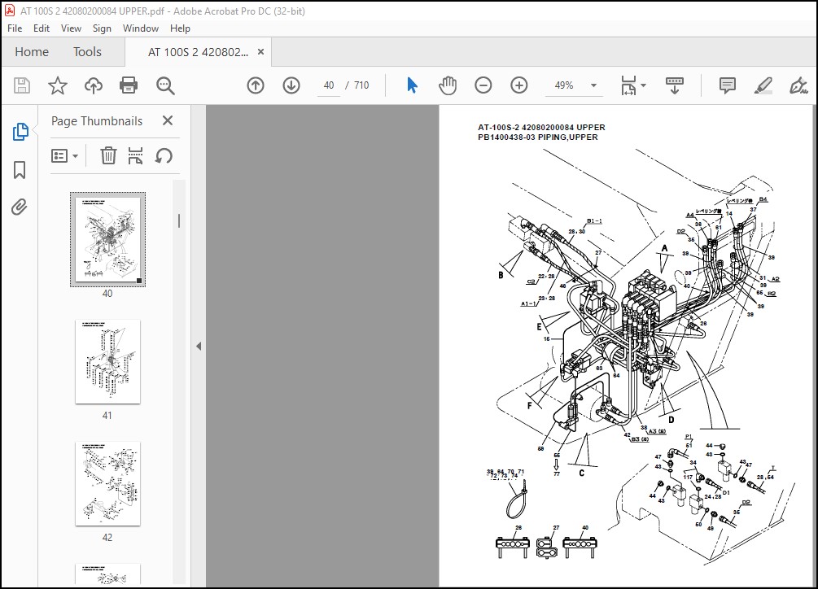Viewport: 818px width, 589px height.
Task: Click the Fit page width tool
Action: (628, 85)
